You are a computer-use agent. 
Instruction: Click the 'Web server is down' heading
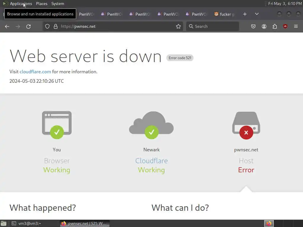pyautogui.click(x=86, y=56)
